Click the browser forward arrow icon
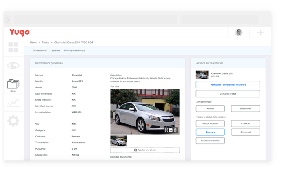The height and width of the screenshot is (174, 284). click(7, 20)
